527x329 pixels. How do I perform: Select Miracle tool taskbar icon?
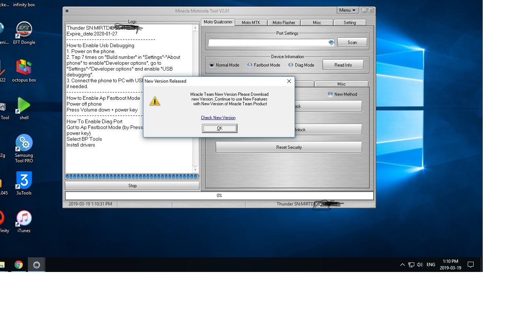37,265
